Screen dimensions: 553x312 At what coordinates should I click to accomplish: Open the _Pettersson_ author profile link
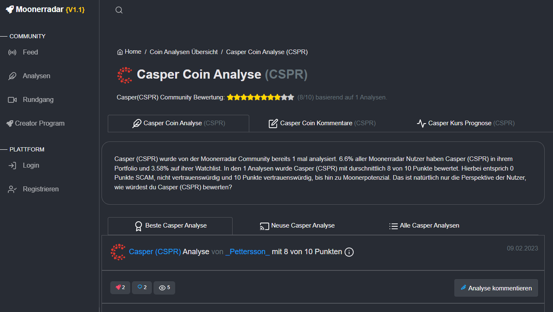pyautogui.click(x=248, y=252)
